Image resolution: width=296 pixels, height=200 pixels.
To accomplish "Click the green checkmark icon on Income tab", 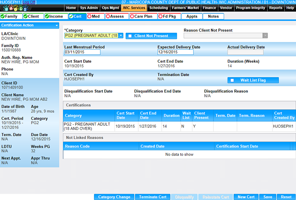I will (47, 17).
